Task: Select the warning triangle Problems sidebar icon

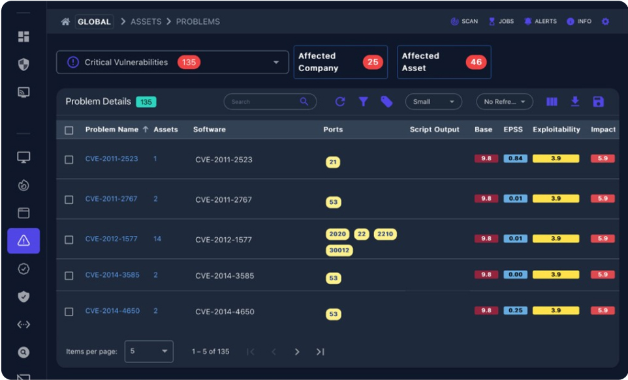Action: click(24, 241)
